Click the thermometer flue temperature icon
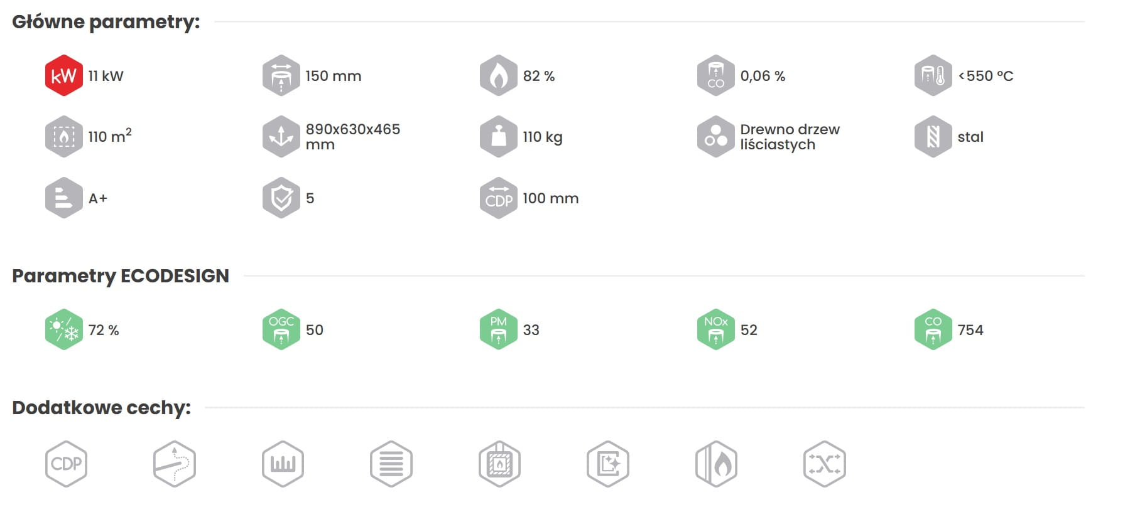Screen dimensions: 1130x517 [933, 76]
